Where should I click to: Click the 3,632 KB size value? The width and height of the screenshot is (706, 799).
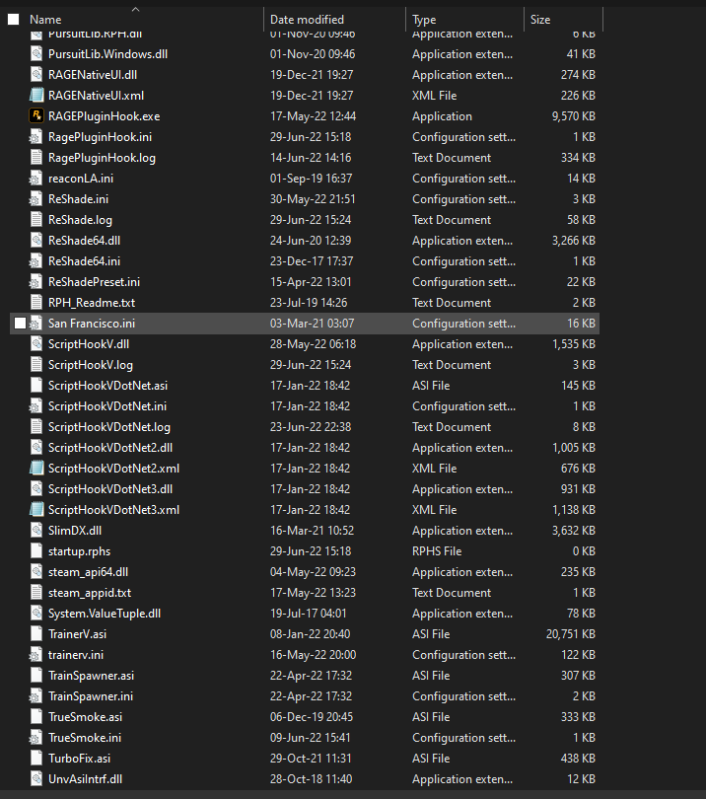click(x=574, y=531)
